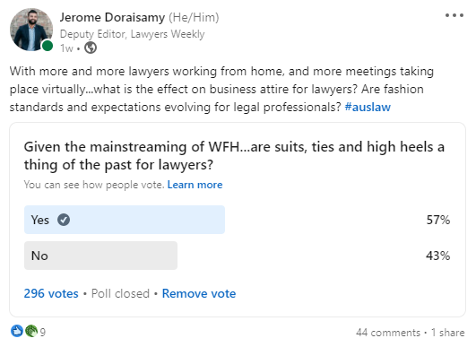Click the Learn more link

(195, 185)
